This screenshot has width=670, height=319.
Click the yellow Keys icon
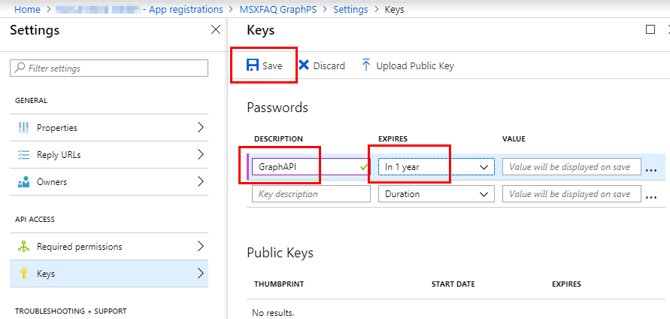[x=23, y=274]
